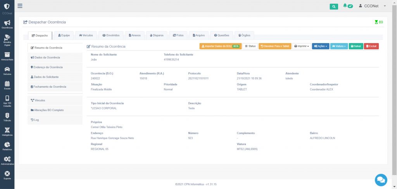
Task: Select Dados da Ocorrência side item
Action: click(55, 57)
